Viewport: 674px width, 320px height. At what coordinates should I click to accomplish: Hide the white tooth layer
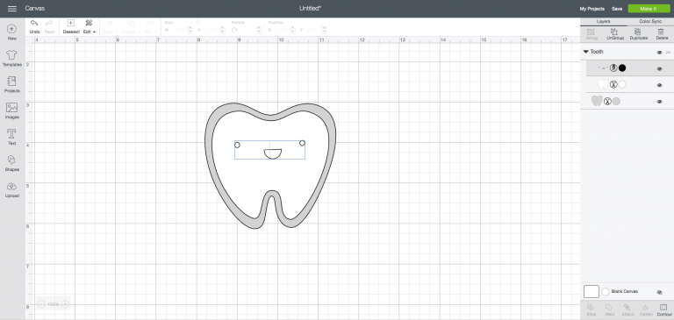659,85
